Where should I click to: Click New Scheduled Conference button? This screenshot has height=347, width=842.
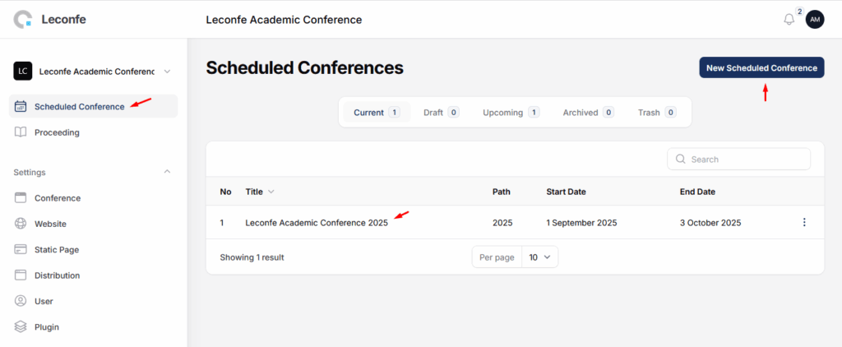761,67
